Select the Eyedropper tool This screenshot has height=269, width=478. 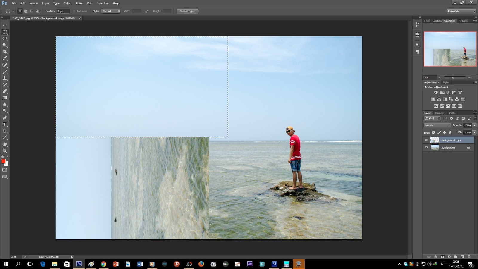pyautogui.click(x=5, y=58)
